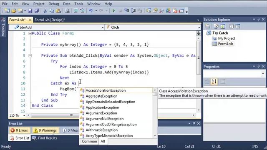Open the Project menu
This screenshot has height=150, width=267.
(39, 4)
